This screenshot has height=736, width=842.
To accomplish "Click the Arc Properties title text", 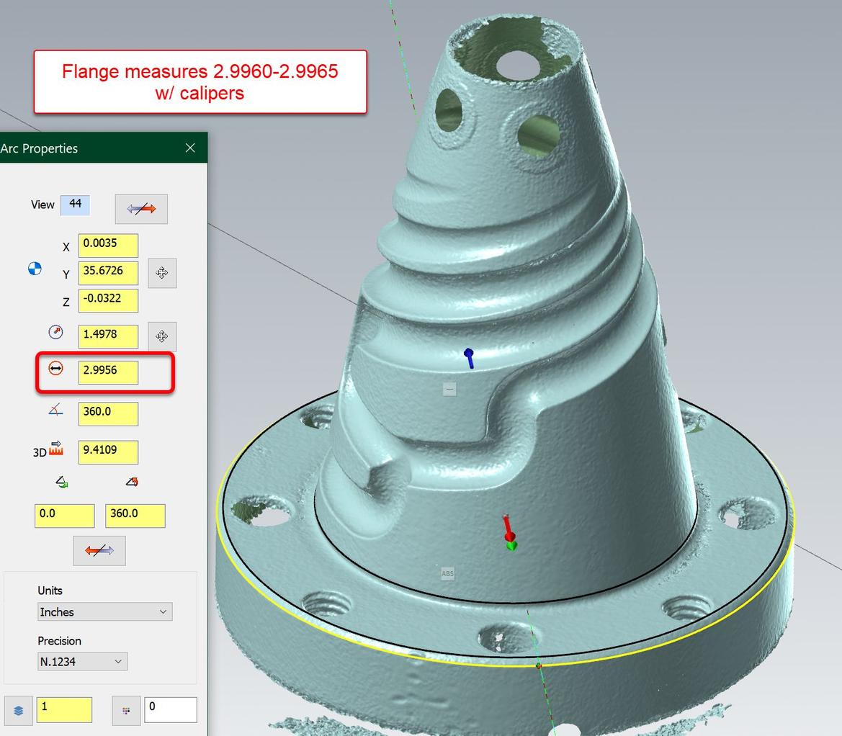I will pos(39,148).
